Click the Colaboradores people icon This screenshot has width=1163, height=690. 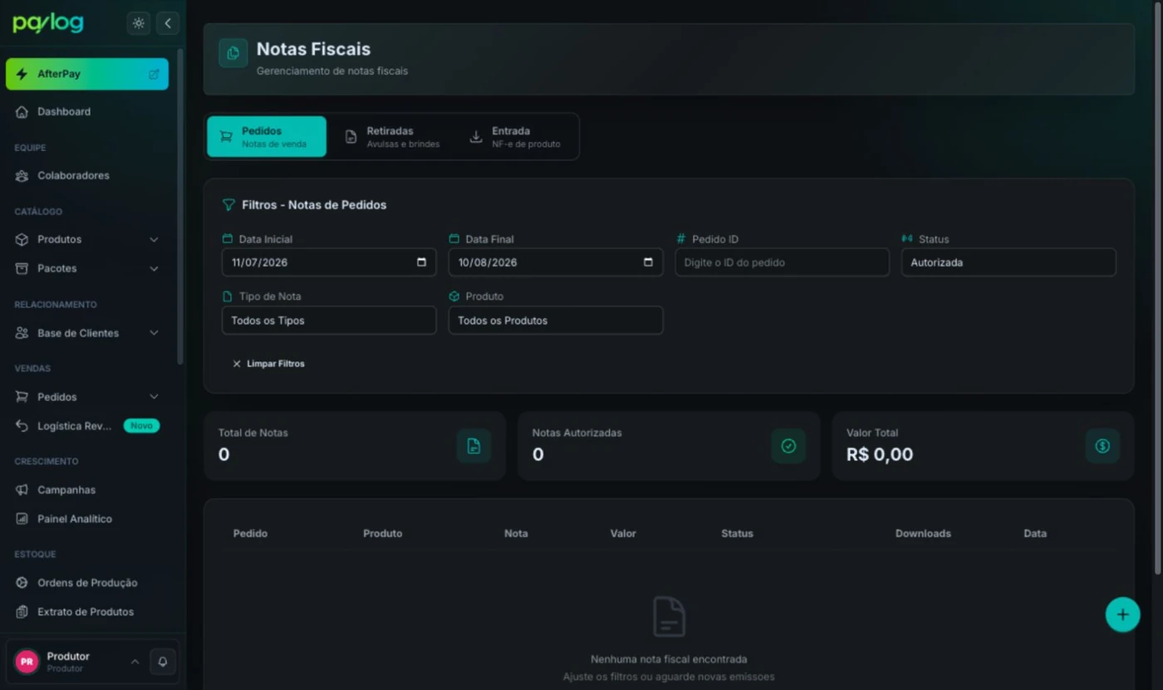pos(22,175)
